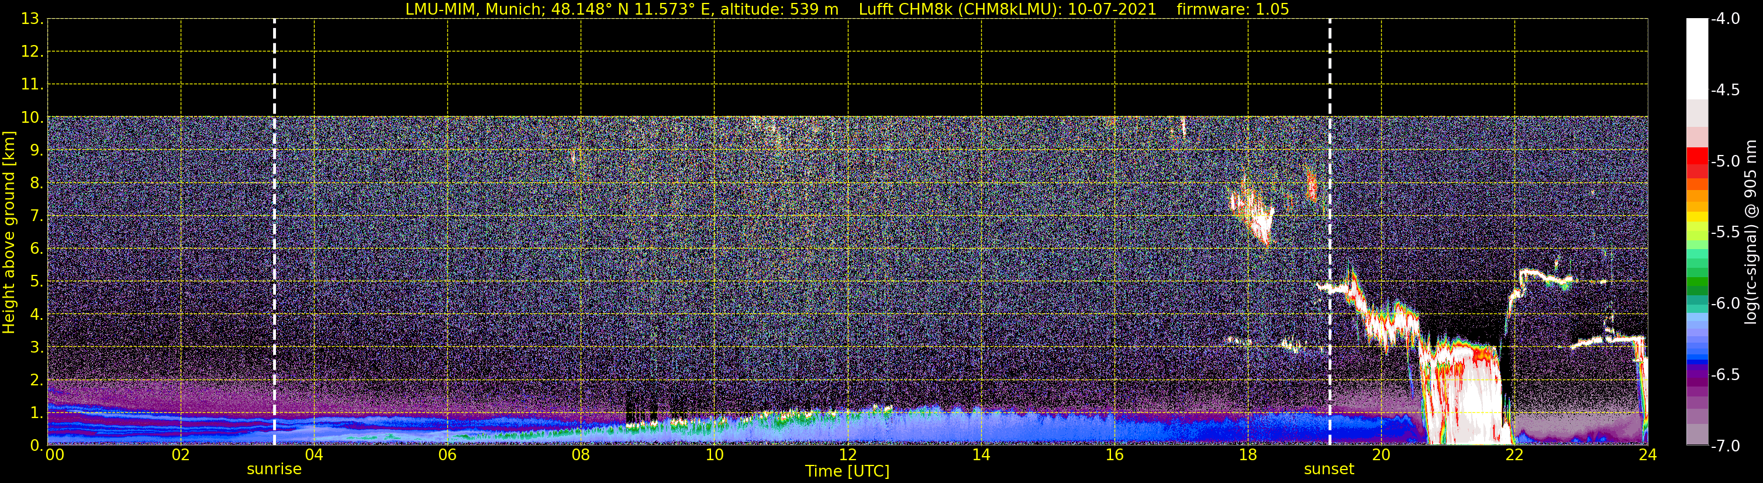Click the purple colorbar segment near -6.5
Image resolution: width=1763 pixels, height=483 pixels.
[1698, 375]
